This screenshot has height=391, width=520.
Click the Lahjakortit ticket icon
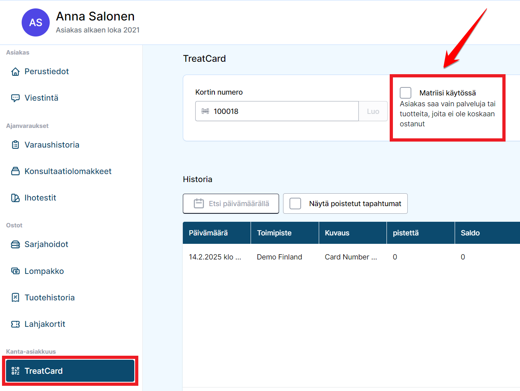pos(15,324)
